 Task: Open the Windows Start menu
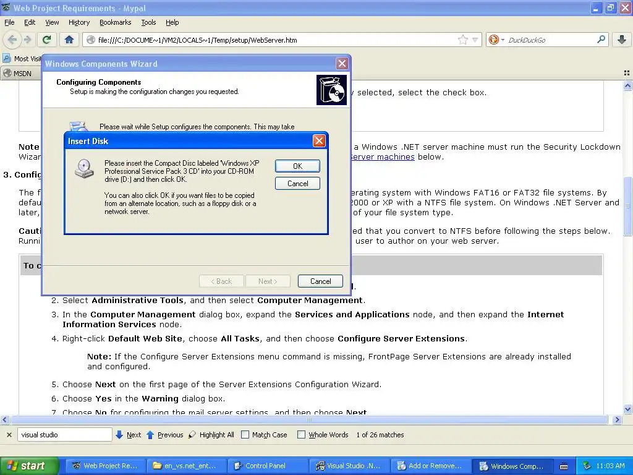pos(29,466)
